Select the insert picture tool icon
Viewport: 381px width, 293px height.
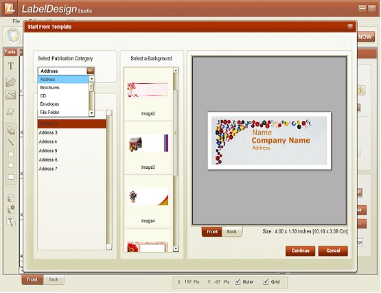[x=11, y=95]
